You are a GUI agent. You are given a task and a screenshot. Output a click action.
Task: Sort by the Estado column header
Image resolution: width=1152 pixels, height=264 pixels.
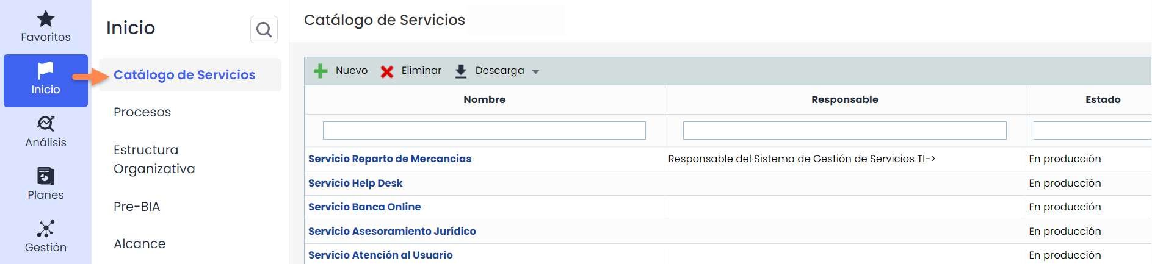(x=1103, y=99)
